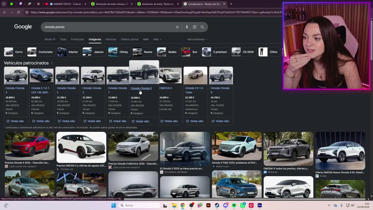The height and width of the screenshot is (210, 373).
Task: Expand the Herramientas dropdown
Action: 197,39
